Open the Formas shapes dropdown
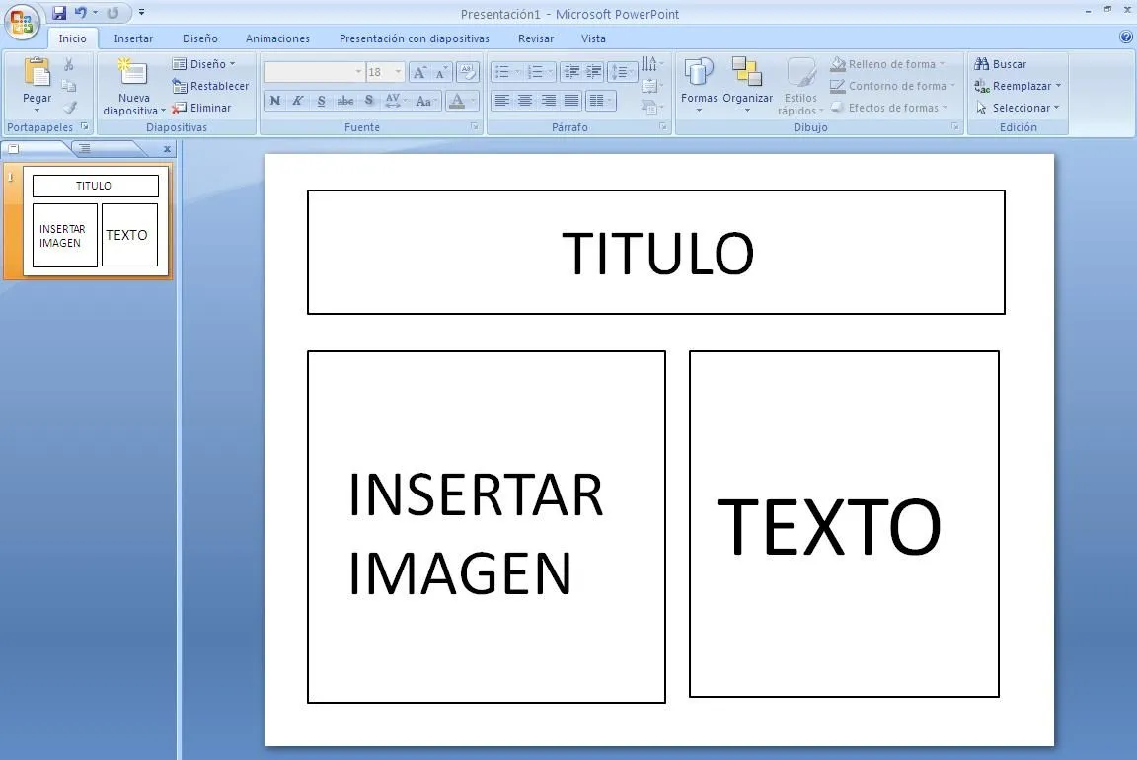The height and width of the screenshot is (760, 1137). point(699,84)
